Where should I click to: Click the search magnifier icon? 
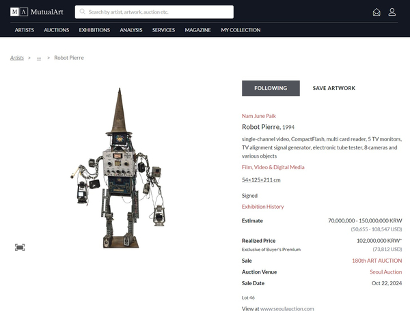[82, 12]
